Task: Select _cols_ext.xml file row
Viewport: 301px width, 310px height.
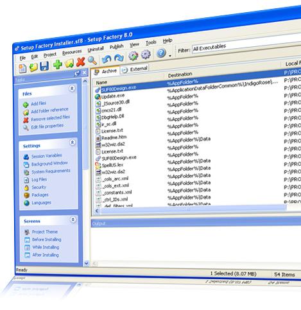Action: tap(116, 185)
